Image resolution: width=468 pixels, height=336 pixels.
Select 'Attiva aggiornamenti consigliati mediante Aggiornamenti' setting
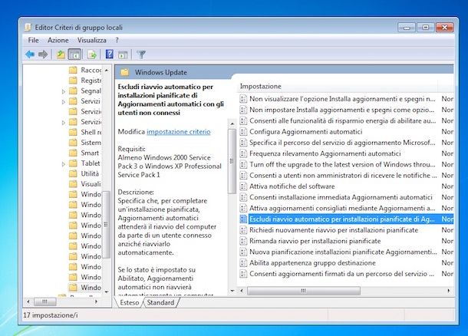click(x=342, y=208)
